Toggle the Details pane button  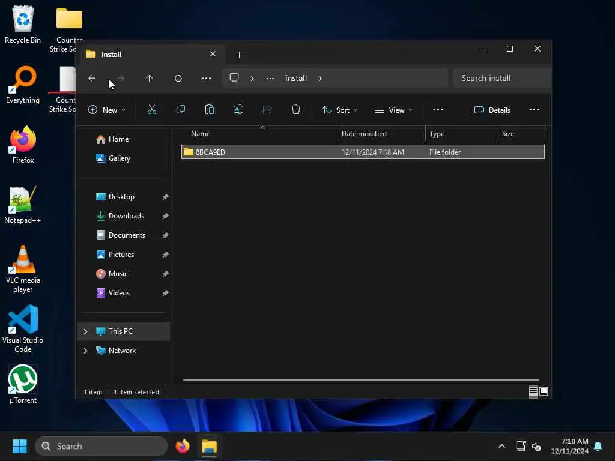pos(492,110)
